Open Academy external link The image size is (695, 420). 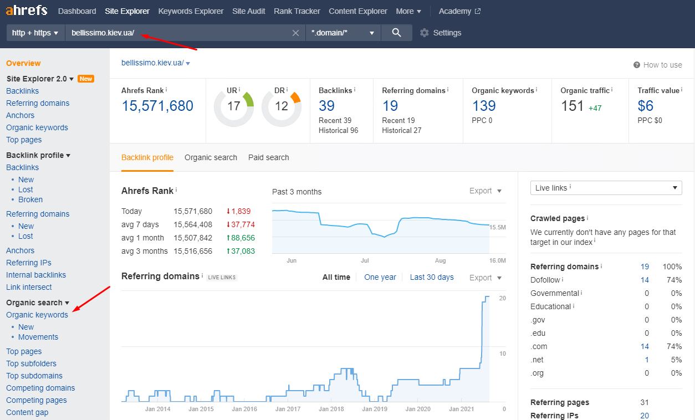coord(459,11)
